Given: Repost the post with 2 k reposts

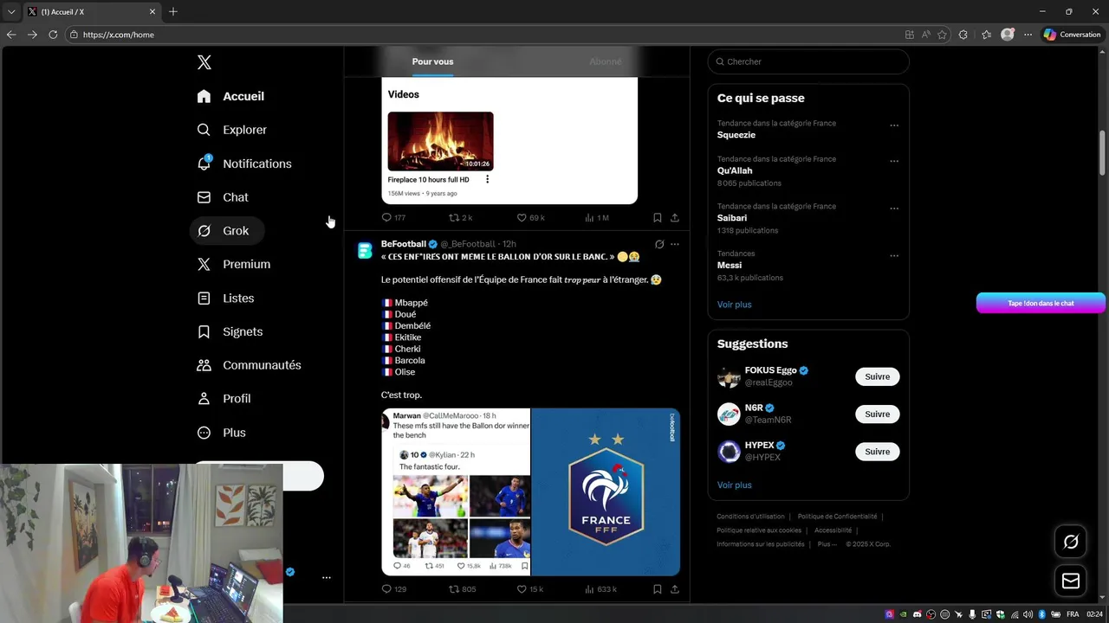Looking at the screenshot, I should (460, 218).
